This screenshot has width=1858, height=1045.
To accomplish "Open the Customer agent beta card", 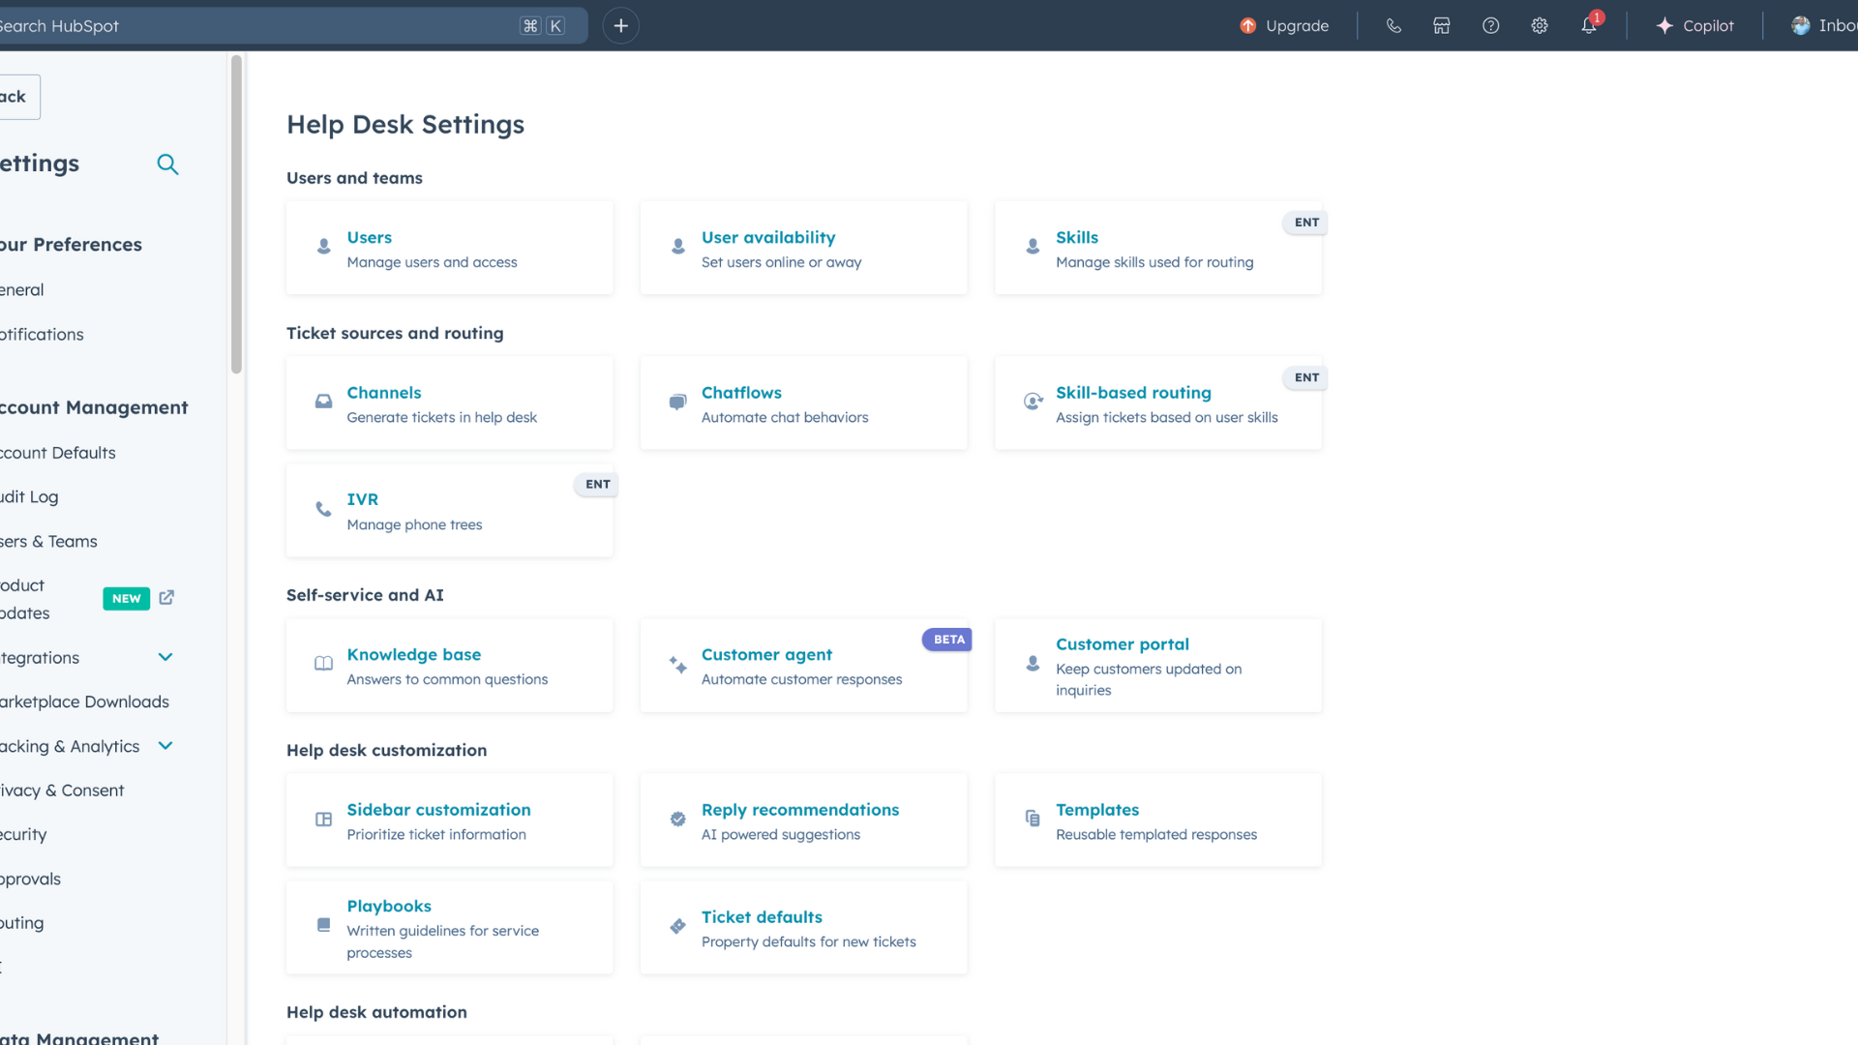I will pos(803,666).
